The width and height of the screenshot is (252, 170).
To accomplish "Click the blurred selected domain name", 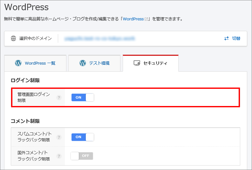I will tap(100, 39).
